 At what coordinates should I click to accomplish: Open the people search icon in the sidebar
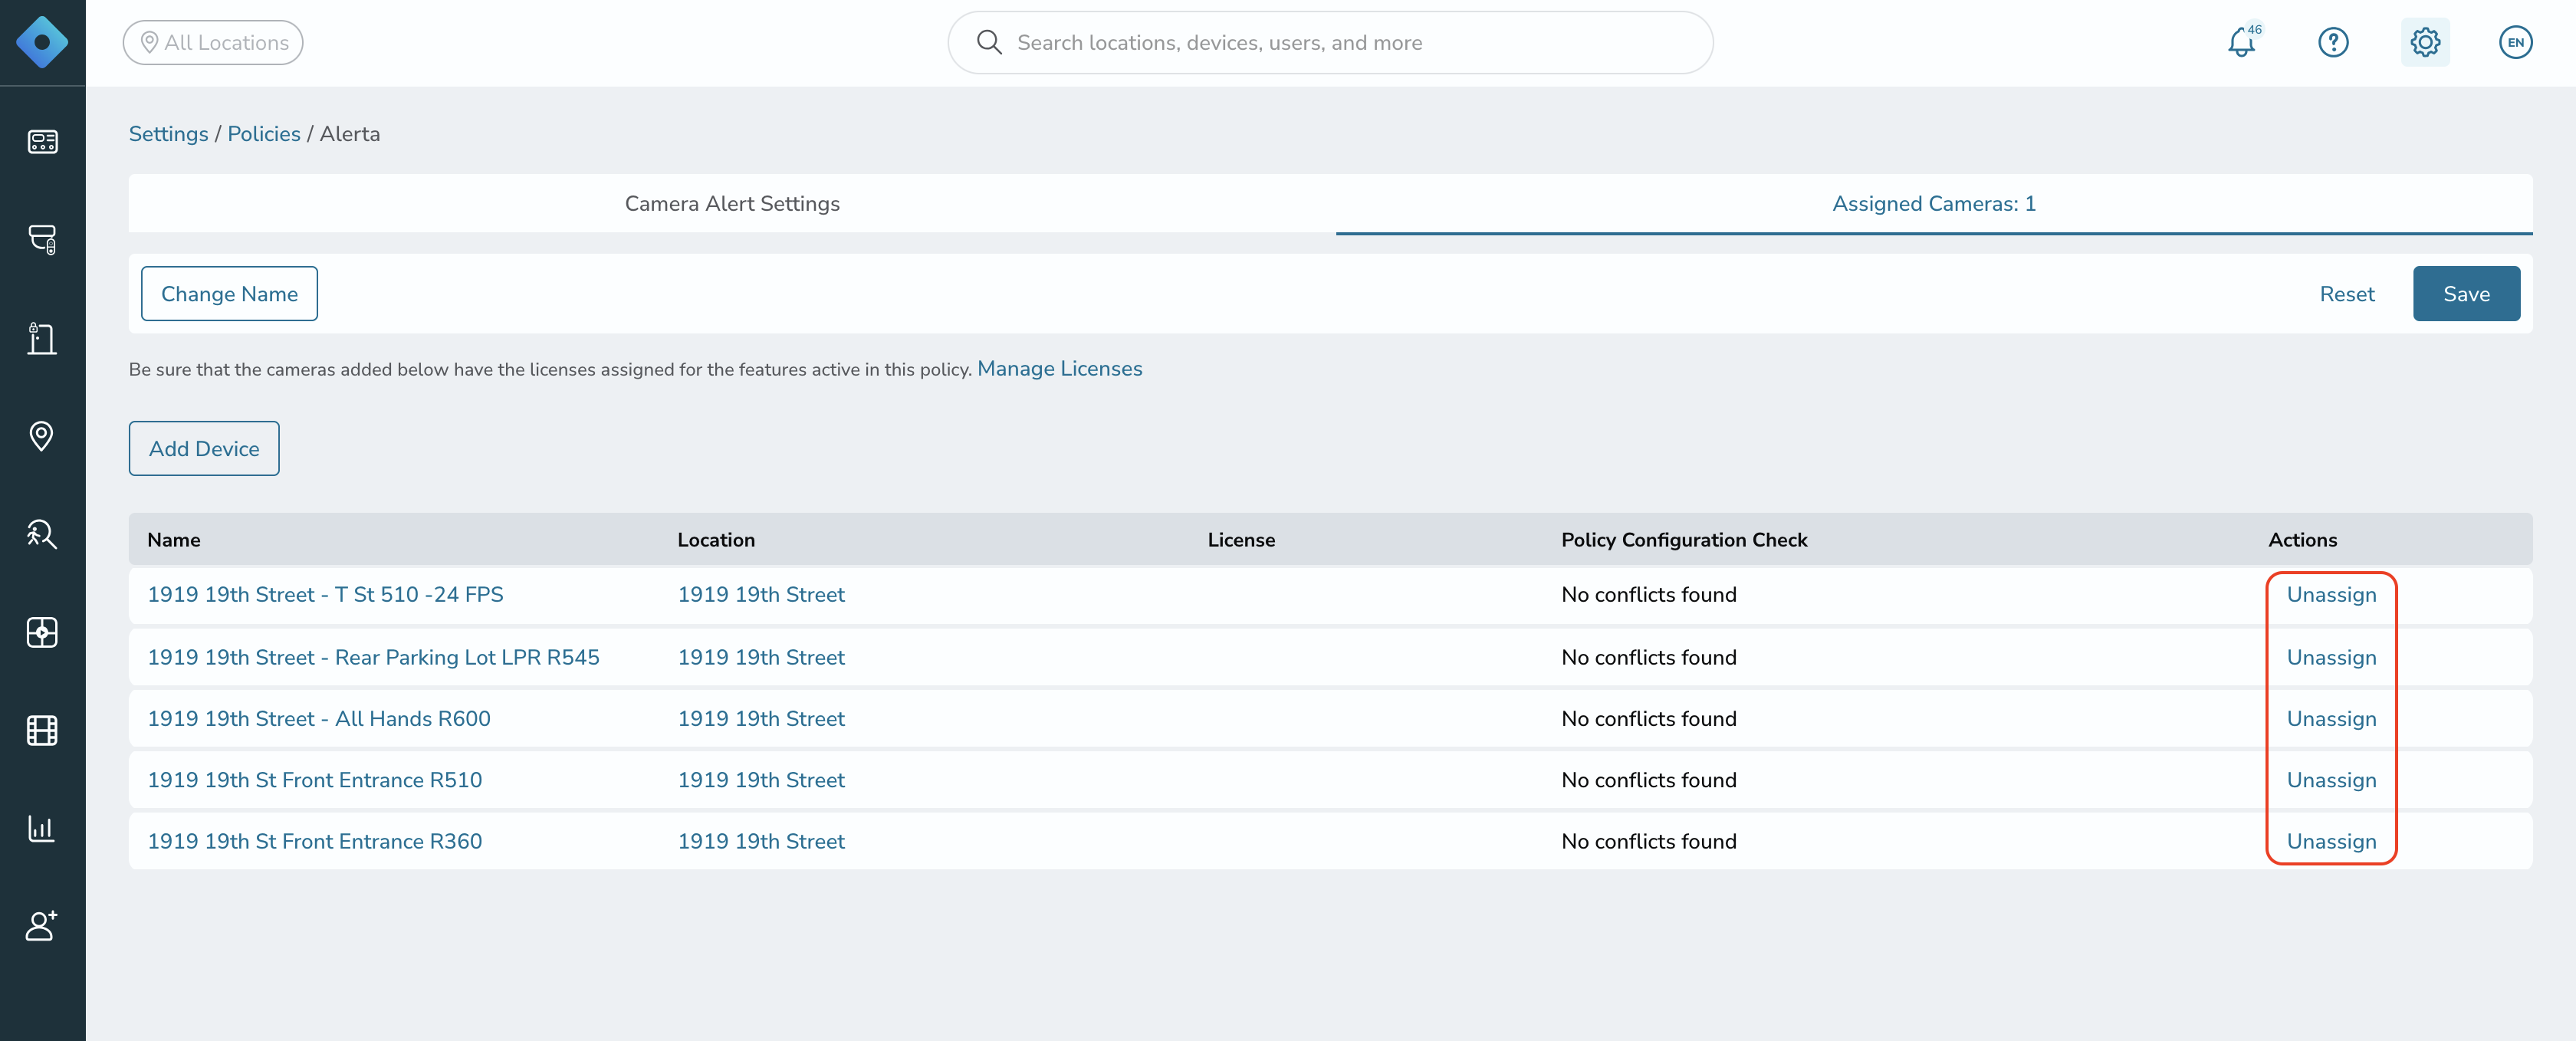point(42,534)
